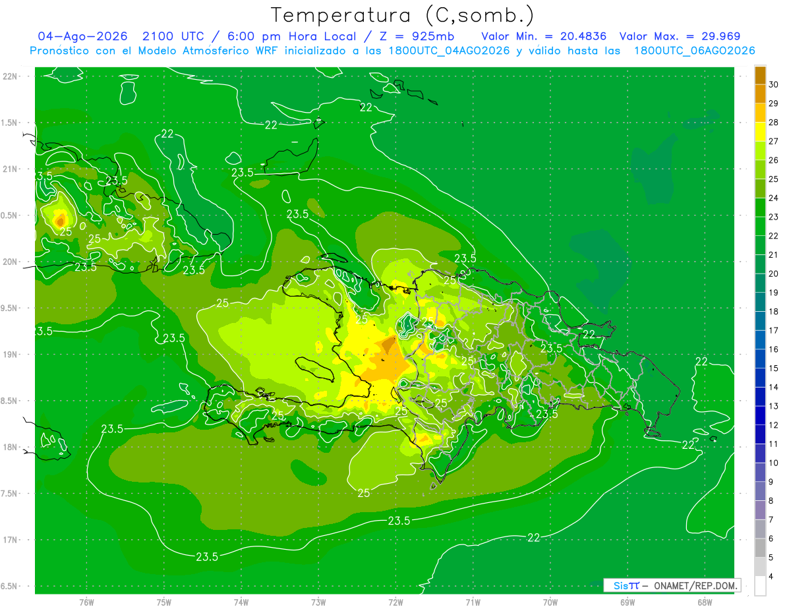Viewport: 791px width, 611px height.
Task: Click the legend value label '16'
Action: pos(774,349)
